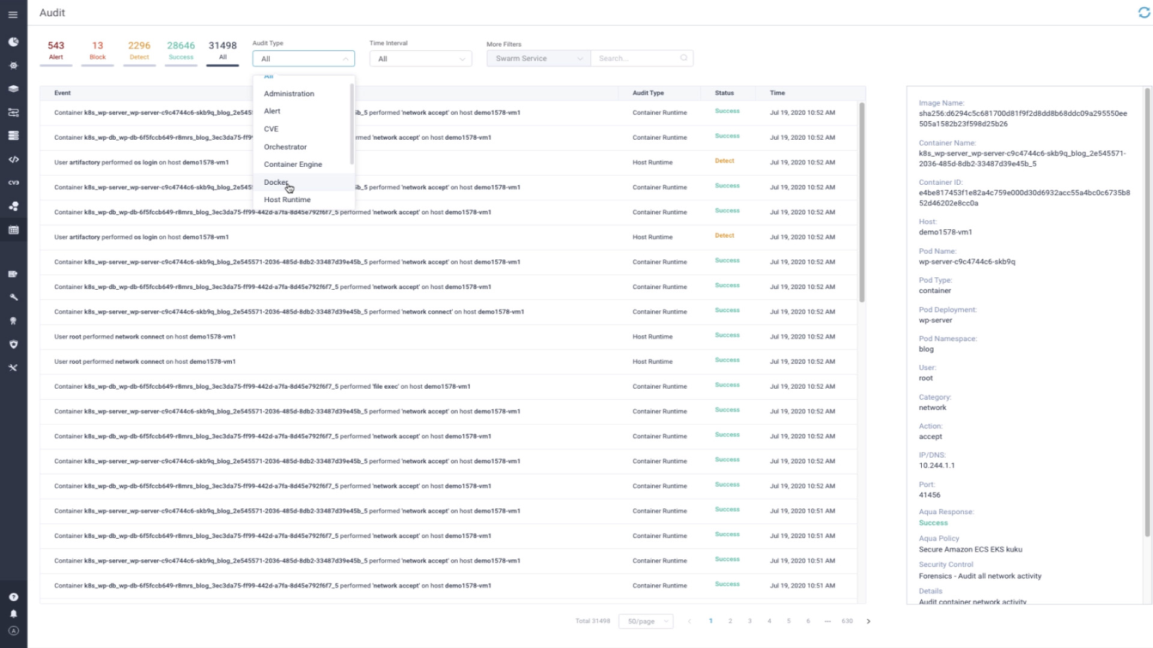Viewport: 1153px width, 648px height.
Task: Open the stacked layers sidebar icon
Action: point(13,89)
